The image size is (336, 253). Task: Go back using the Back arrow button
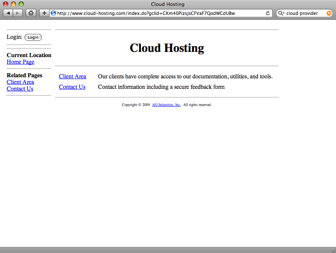[8, 13]
